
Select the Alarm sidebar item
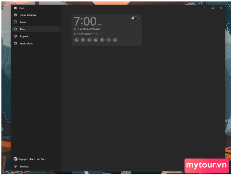click(x=36, y=29)
